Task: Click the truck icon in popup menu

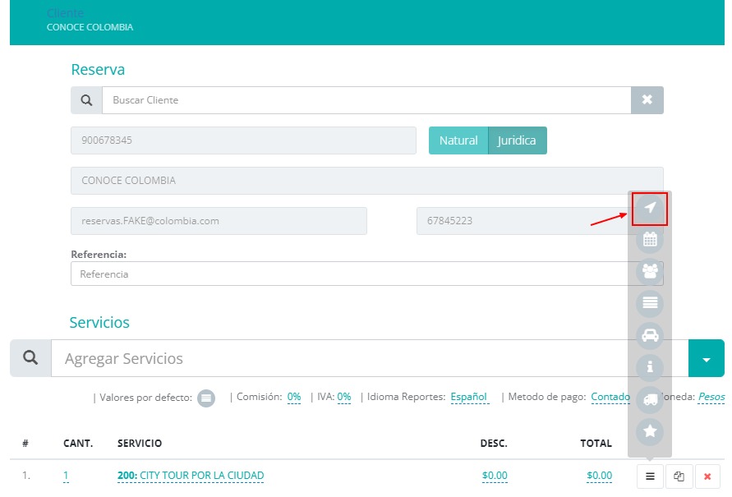Action: pyautogui.click(x=650, y=399)
